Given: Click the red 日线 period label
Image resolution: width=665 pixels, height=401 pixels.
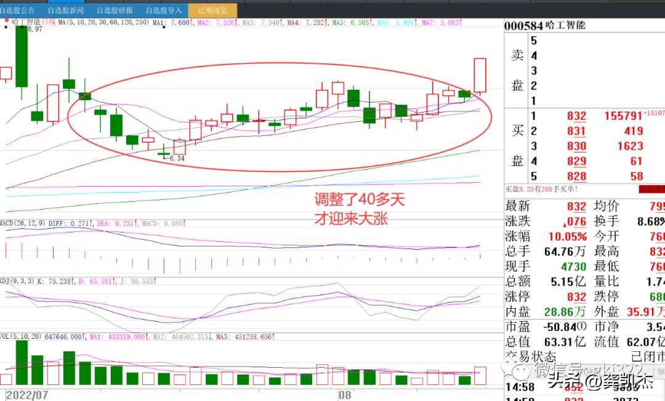Looking at the screenshot, I should coord(49,22).
